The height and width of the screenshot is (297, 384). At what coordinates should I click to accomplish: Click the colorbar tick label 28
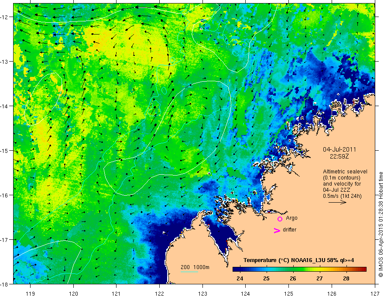(346, 279)
